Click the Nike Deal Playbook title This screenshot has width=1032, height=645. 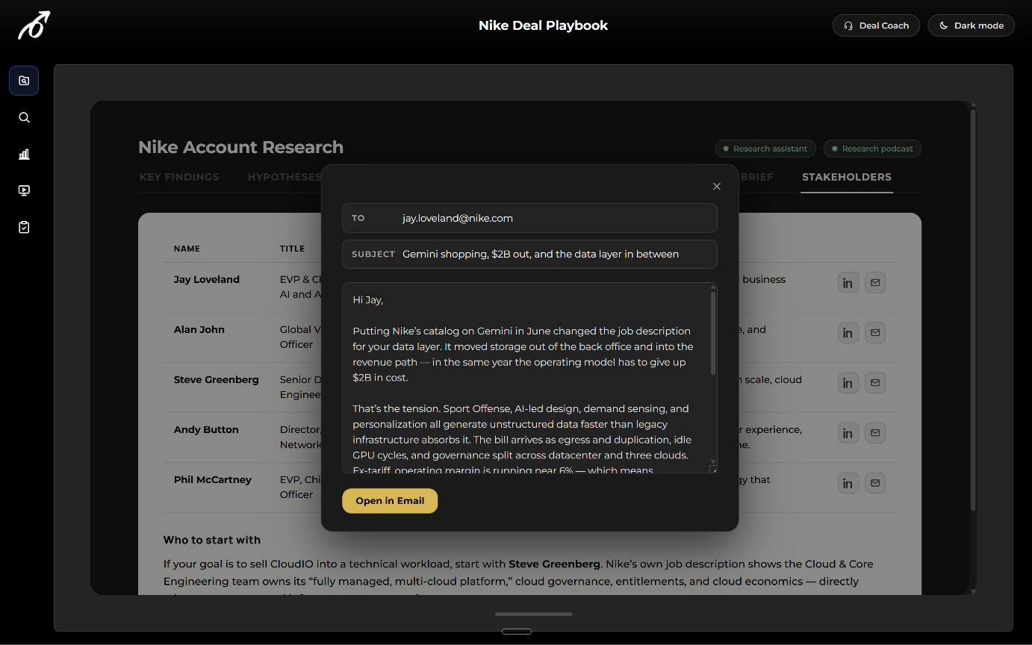click(x=543, y=25)
